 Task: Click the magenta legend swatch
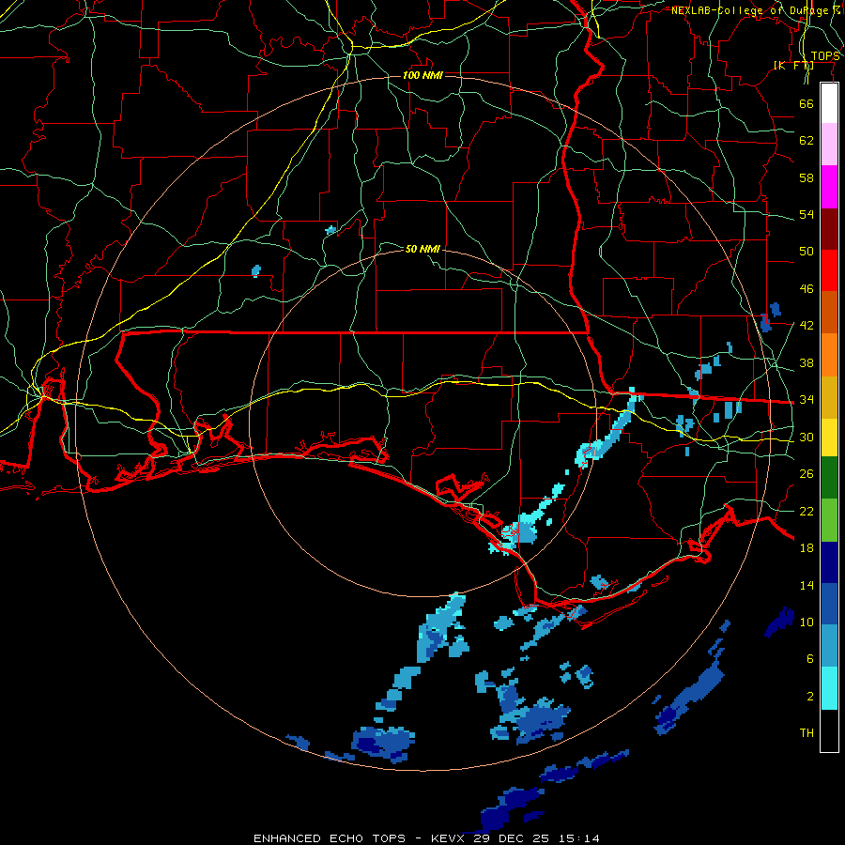(829, 187)
